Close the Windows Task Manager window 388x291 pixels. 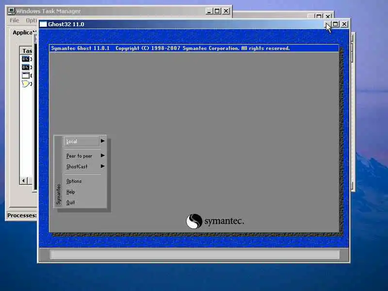click(x=226, y=11)
